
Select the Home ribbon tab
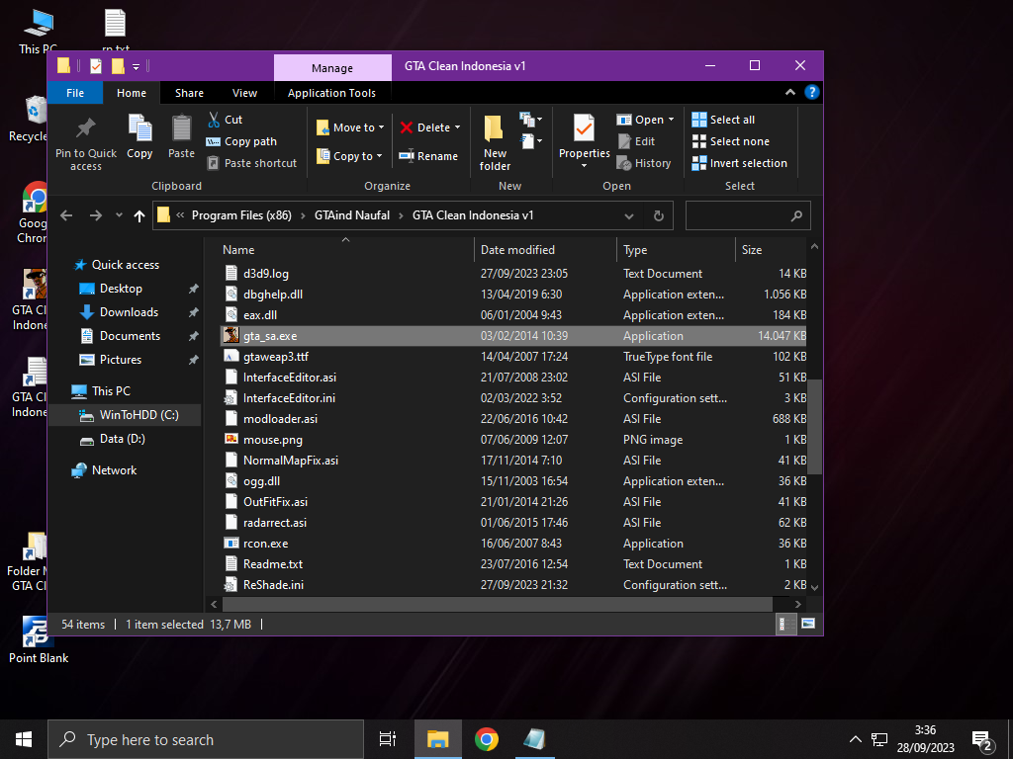(132, 93)
